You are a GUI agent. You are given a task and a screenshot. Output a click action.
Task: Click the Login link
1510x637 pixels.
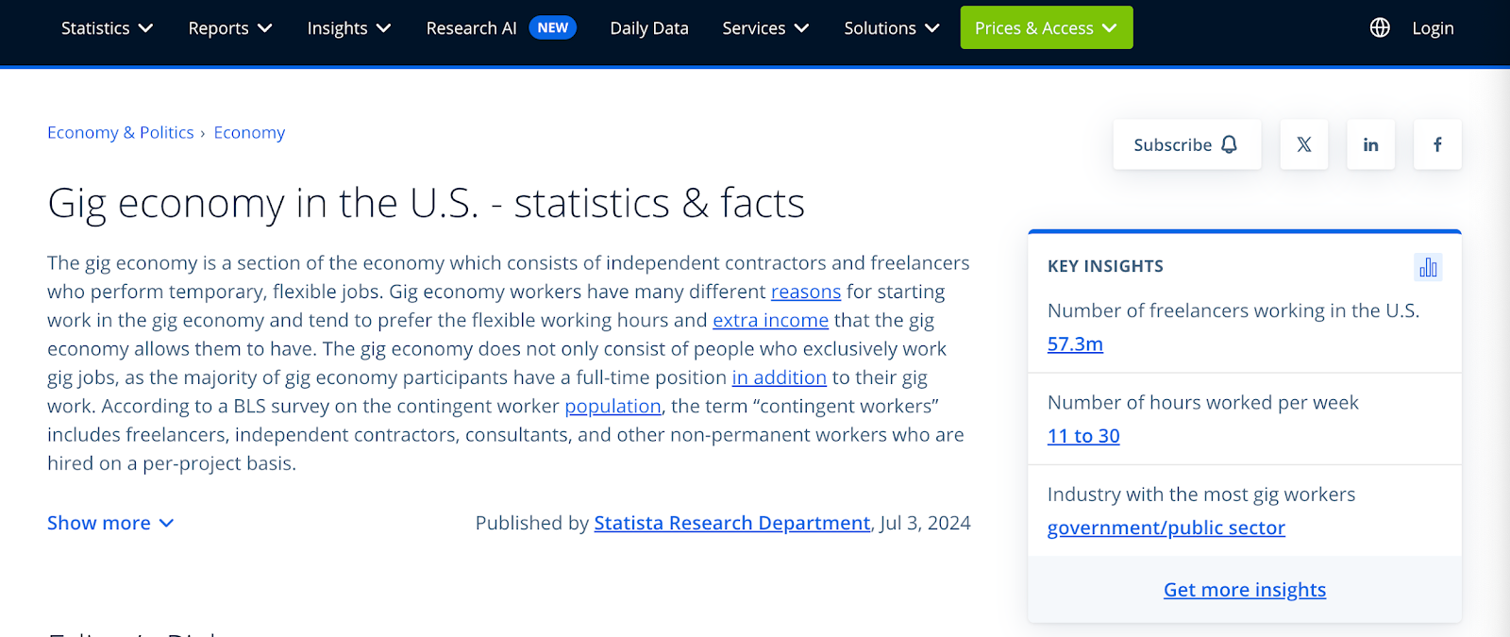tap(1433, 28)
